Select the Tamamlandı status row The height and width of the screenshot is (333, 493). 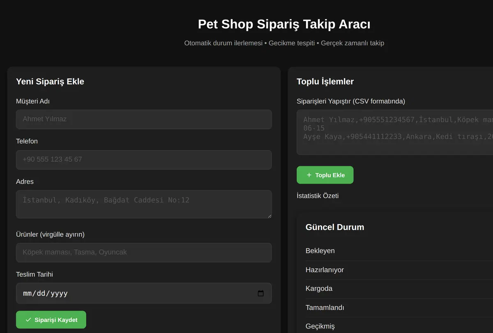click(x=399, y=308)
